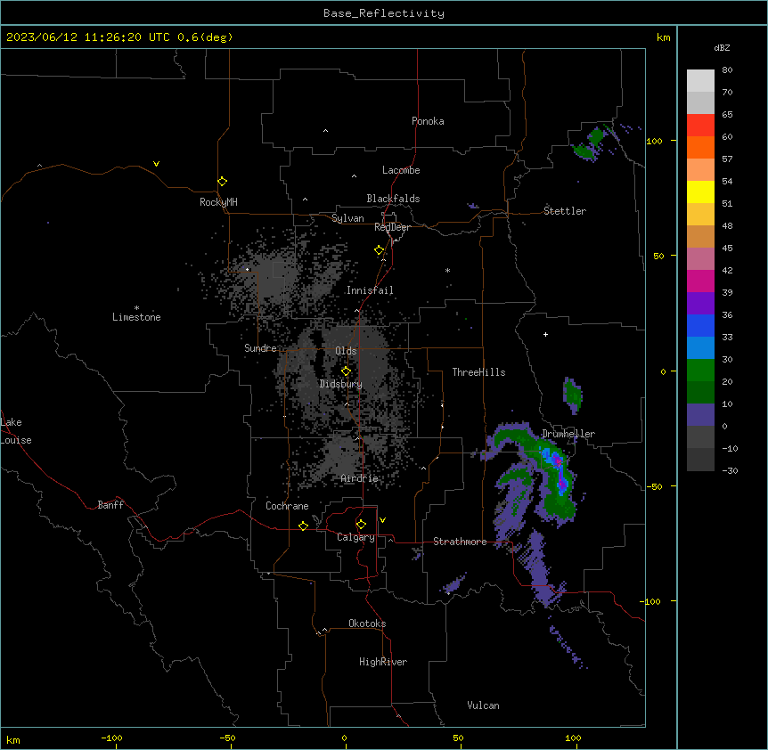This screenshot has height=750, width=768.
Task: Pick the dark green 10-20 dBZ swatch
Action: tap(700, 392)
